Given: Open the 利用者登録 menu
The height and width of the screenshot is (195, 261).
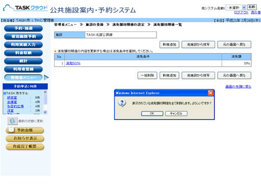Looking at the screenshot, I should tap(23, 69).
